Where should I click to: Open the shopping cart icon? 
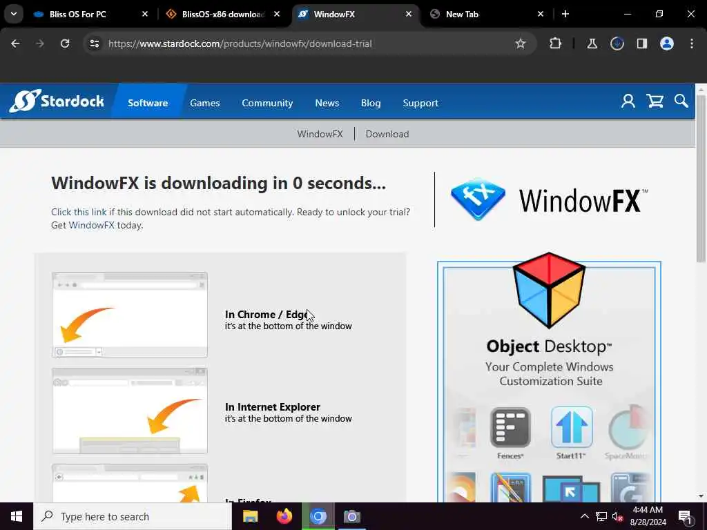point(655,101)
